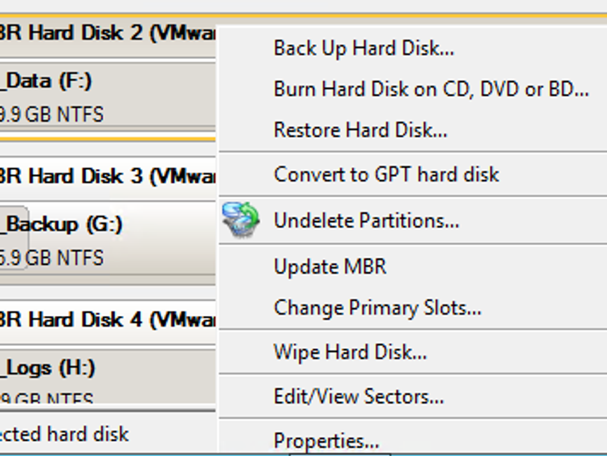Select the _Logs (H:) partition block

[107, 377]
